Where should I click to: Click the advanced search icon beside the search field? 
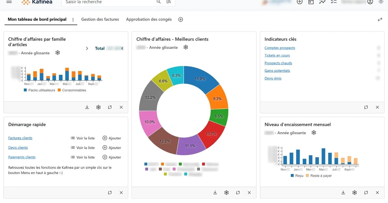coord(168,2)
